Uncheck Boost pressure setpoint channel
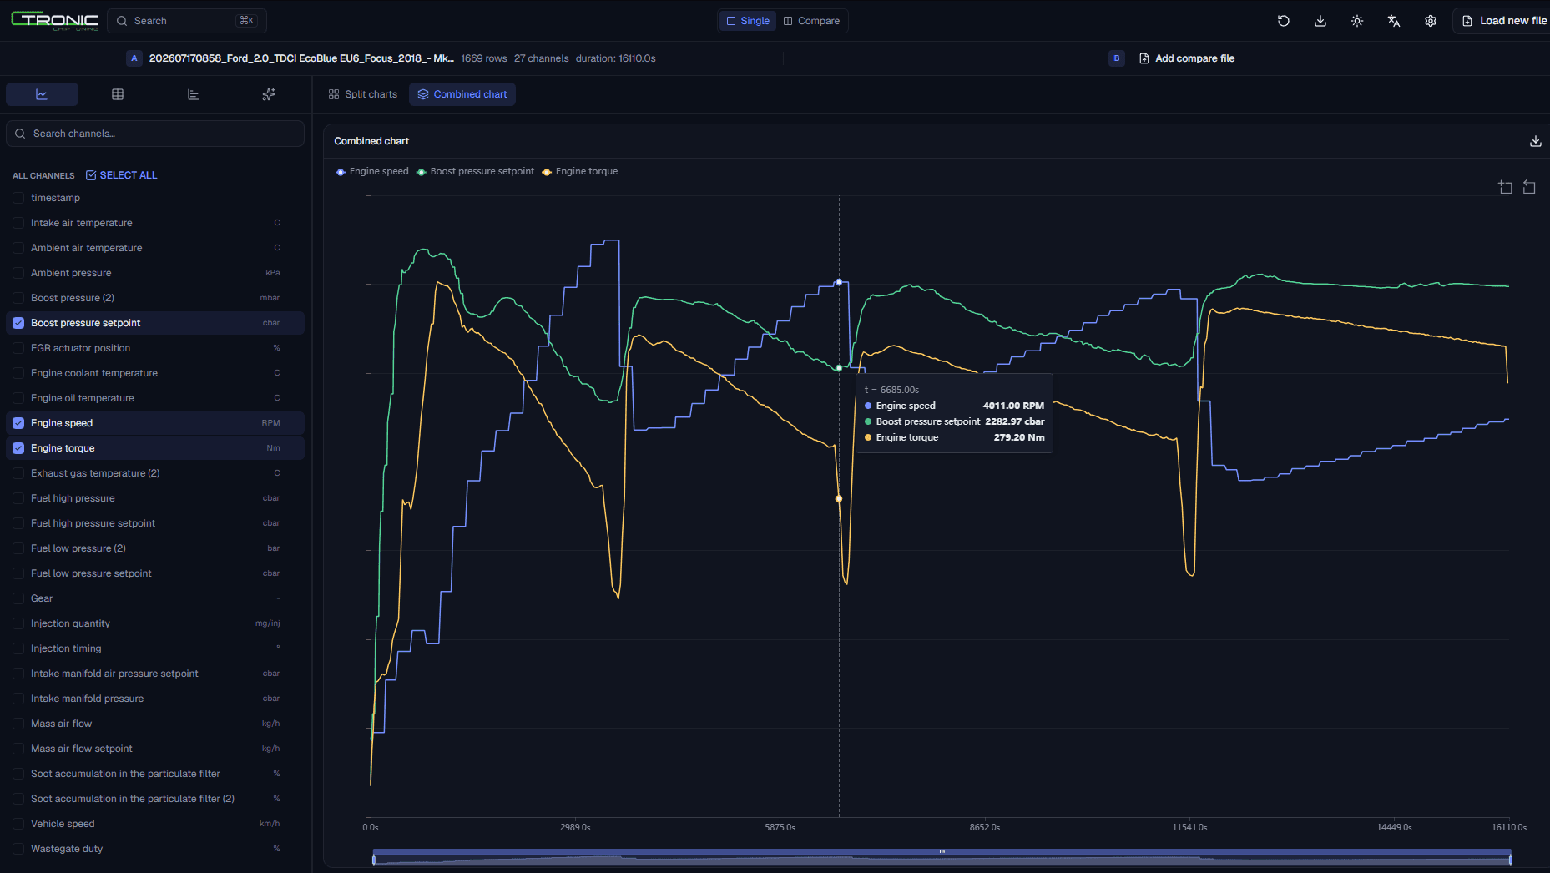The height and width of the screenshot is (873, 1550). 18,323
